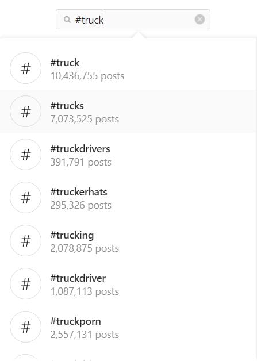Image resolution: width=257 pixels, height=361 pixels.
Task: Click the 10,436,755 posts count
Action: [87, 76]
